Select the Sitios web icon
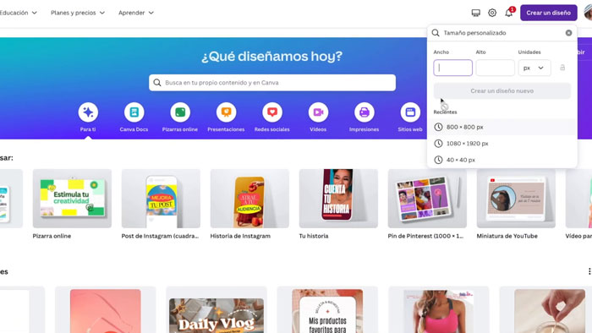592x333 pixels. coord(410,112)
